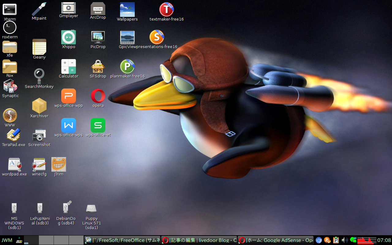Screen dimensions: 392x245
Task: Launch Xhippo music player icon
Action: tap(69, 37)
